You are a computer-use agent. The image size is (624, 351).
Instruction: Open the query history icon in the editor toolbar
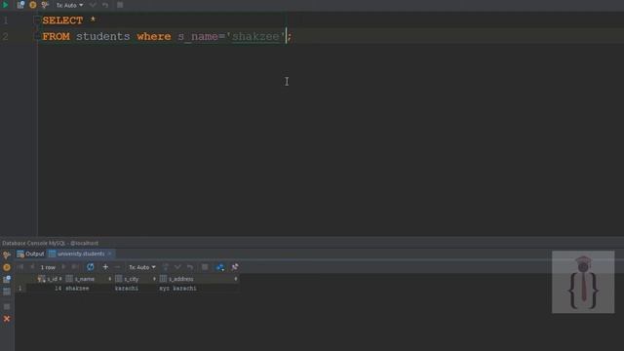point(20,5)
